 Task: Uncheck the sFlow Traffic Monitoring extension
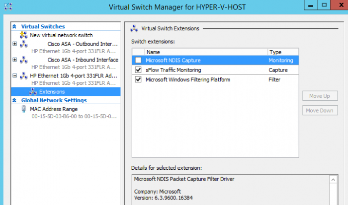point(138,70)
